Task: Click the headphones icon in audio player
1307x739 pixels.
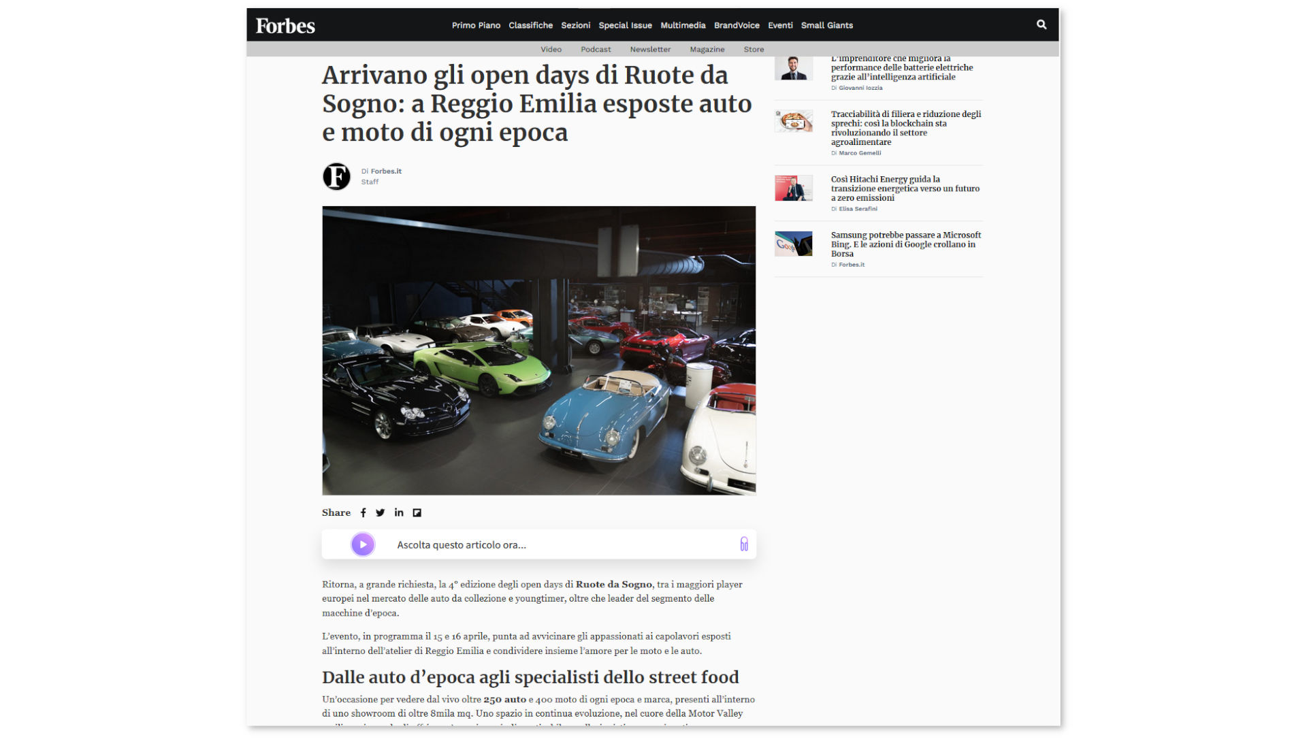Action: coord(744,544)
